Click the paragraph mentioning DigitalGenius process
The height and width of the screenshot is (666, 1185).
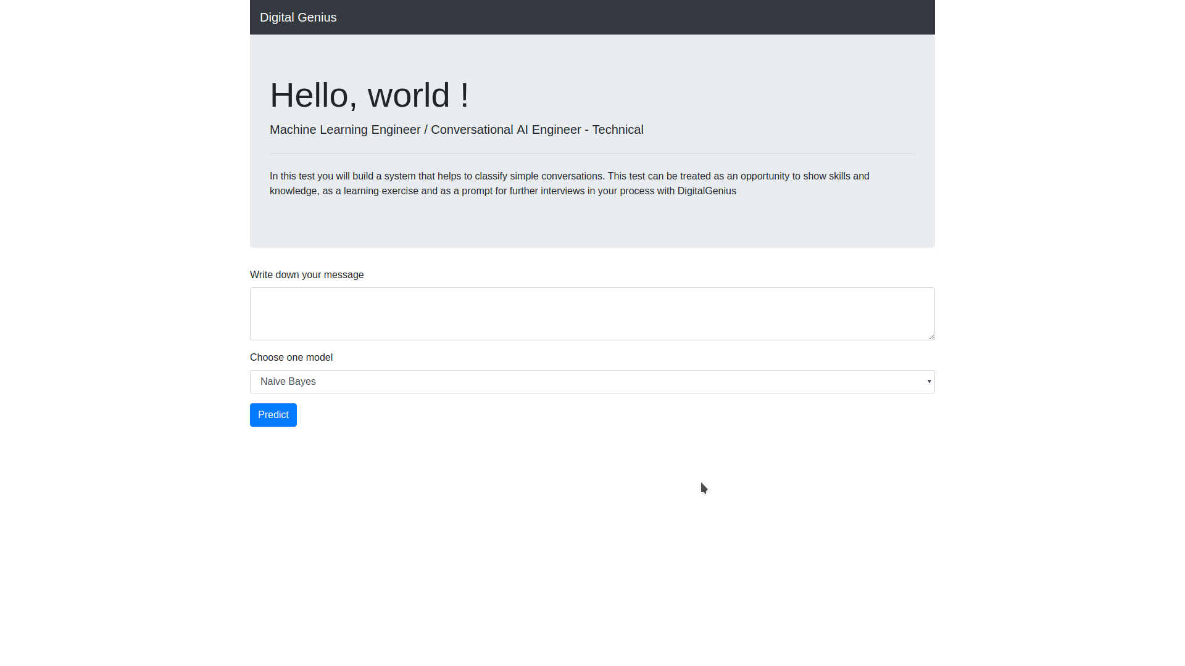click(x=502, y=191)
